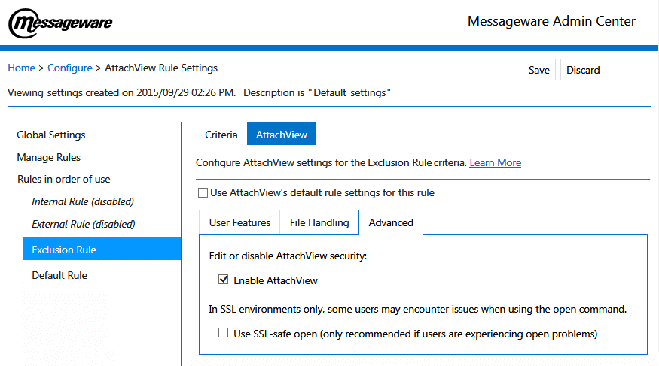
Task: Click the Messageware logo
Action: tap(60, 23)
